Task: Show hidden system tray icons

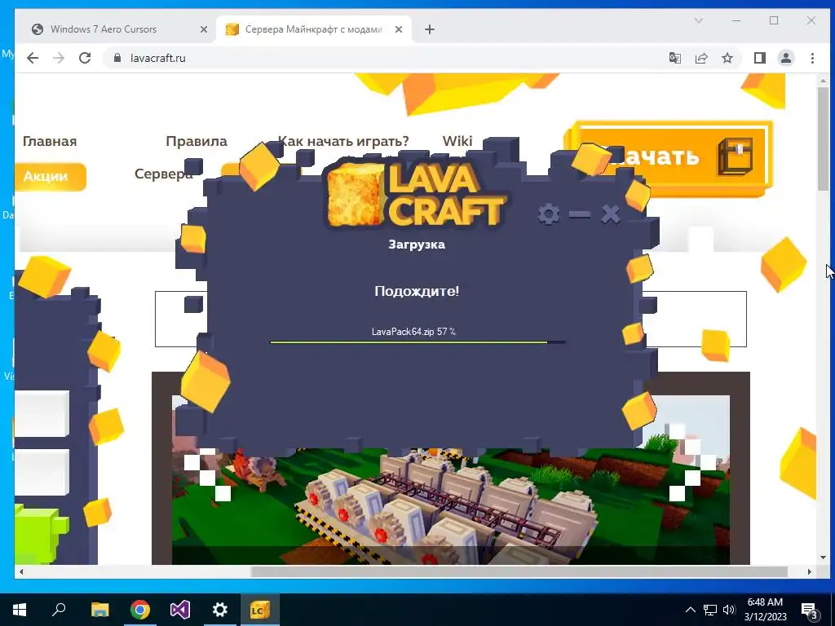Action: point(690,610)
